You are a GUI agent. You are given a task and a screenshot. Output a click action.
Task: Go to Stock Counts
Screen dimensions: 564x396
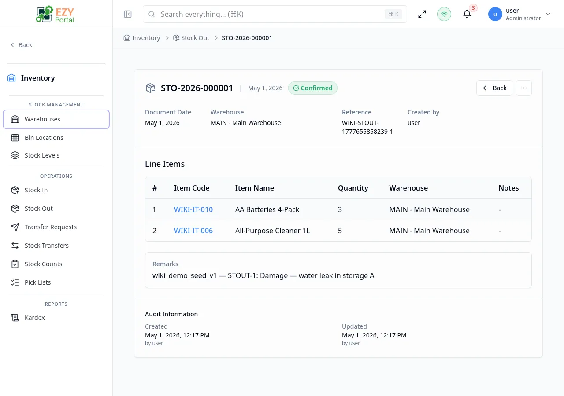click(x=56, y=264)
